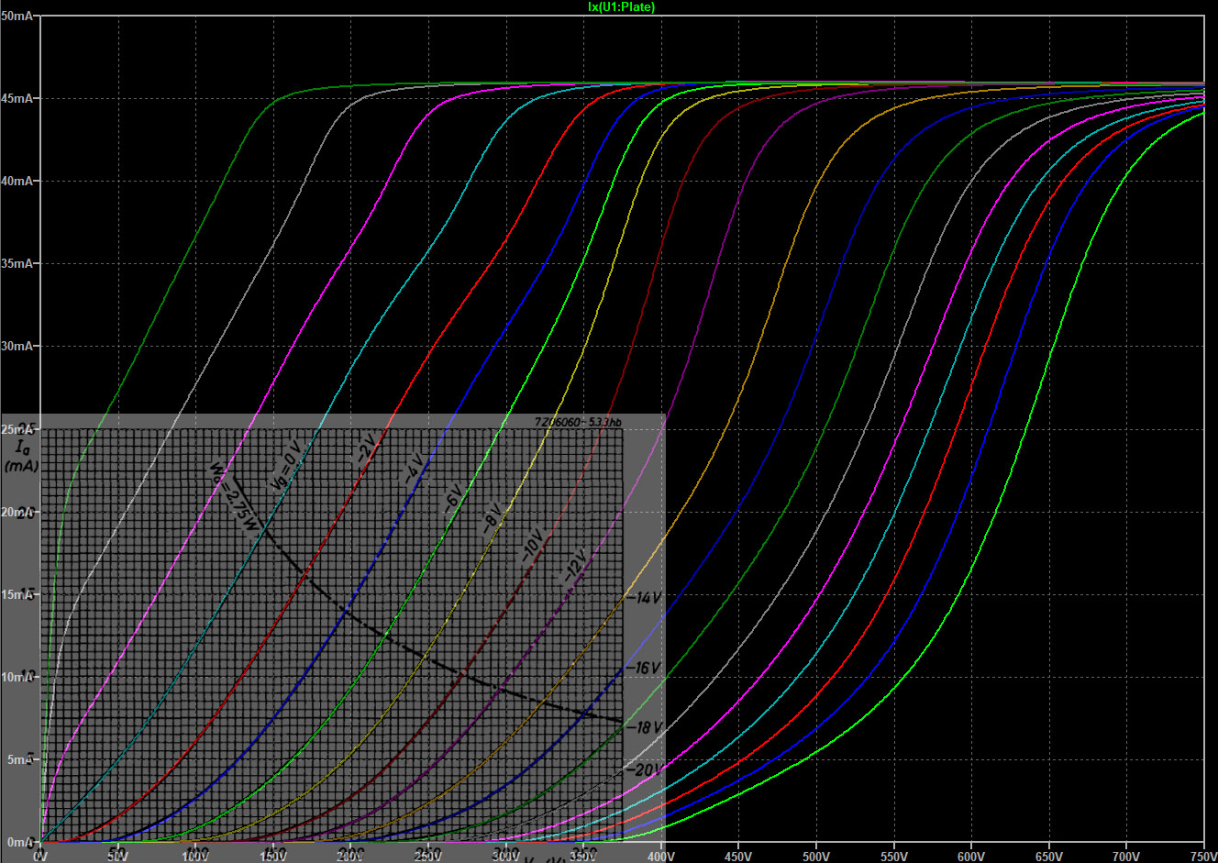This screenshot has height=863, width=1218.
Task: Select the -18V grid voltage label
Action: coord(646,727)
